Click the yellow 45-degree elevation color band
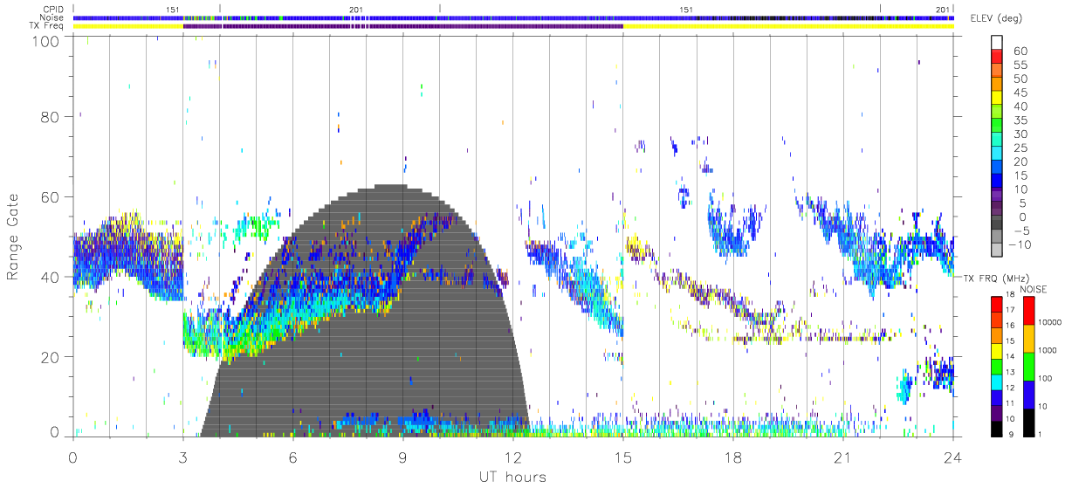Viewport: 1072px width, 495px height. 997,98
